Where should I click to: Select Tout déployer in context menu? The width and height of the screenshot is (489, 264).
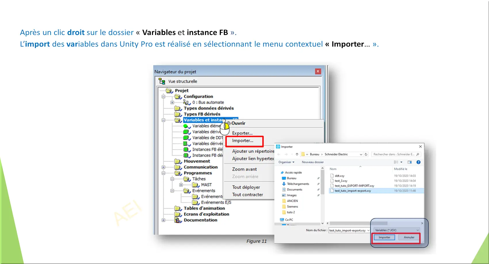pos(246,187)
